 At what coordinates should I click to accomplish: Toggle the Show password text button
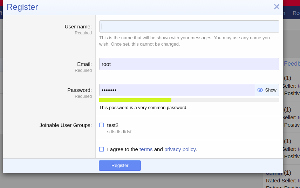(271, 90)
